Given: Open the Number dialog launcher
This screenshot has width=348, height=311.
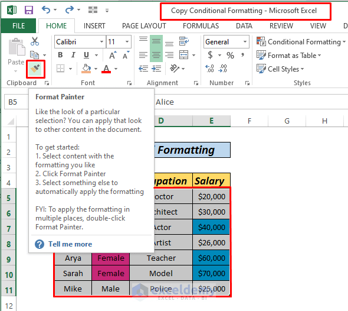Looking at the screenshot, I should coord(248,83).
